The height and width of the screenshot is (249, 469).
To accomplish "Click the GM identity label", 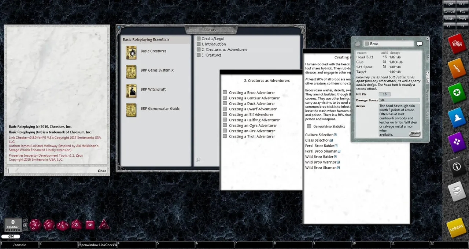I will pyautogui.click(x=10, y=237).
